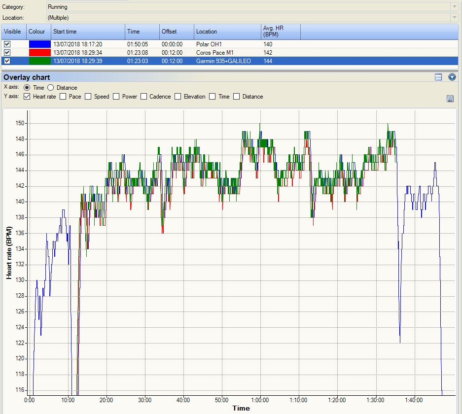Sort by the Start time column header

pos(88,32)
